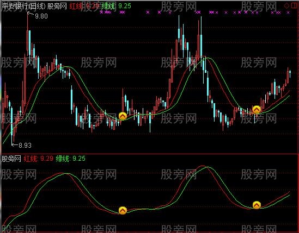Click the first yellow buy-signal arrow on candlestick chart
Image resolution: width=299 pixels, height=233 pixels.
123,116
